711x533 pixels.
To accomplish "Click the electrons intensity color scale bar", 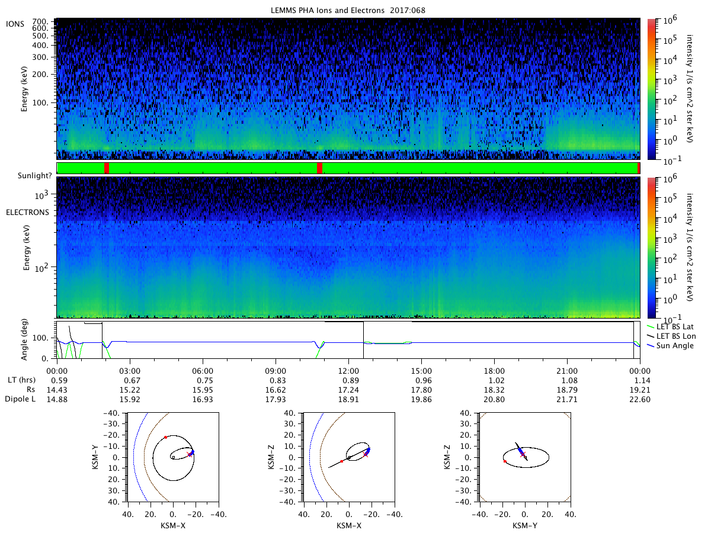I will tap(652, 247).
